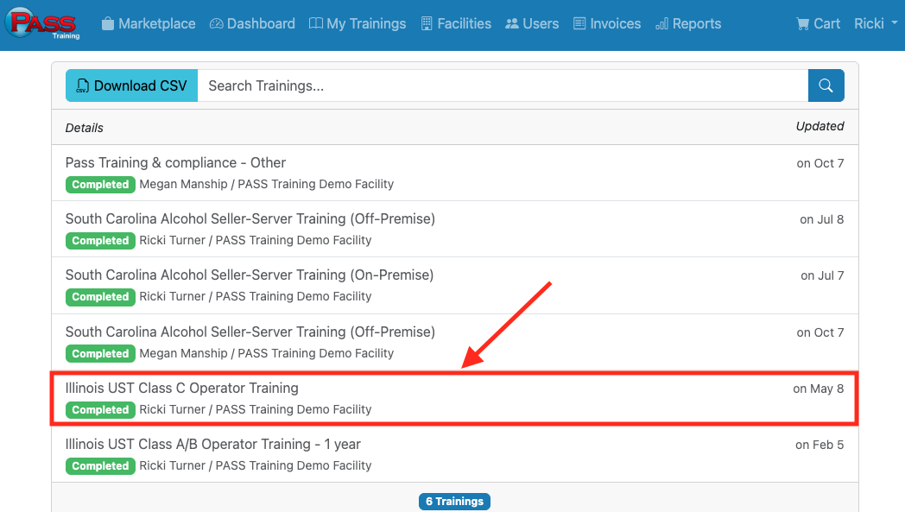Click the Invoices list icon
Viewport: 905px width, 512px height.
(x=579, y=23)
